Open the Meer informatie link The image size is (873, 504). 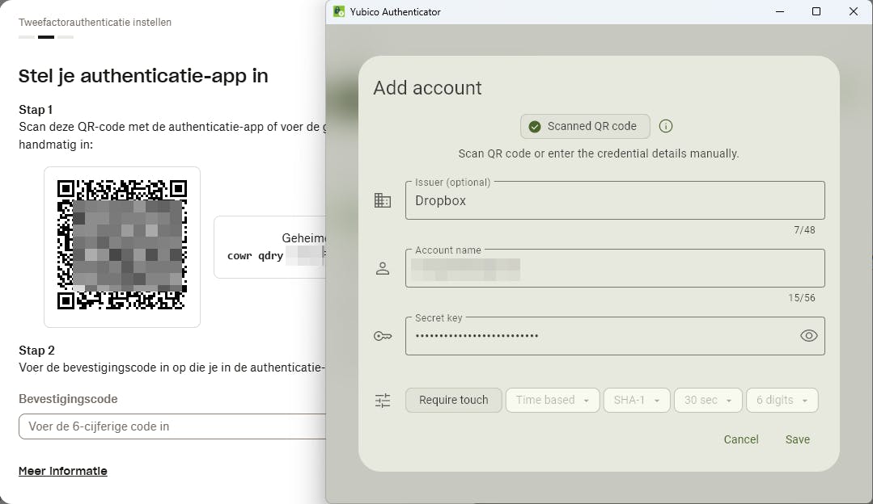click(x=63, y=471)
